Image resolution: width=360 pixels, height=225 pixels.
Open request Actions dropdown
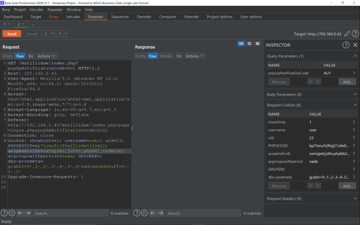tap(46, 56)
